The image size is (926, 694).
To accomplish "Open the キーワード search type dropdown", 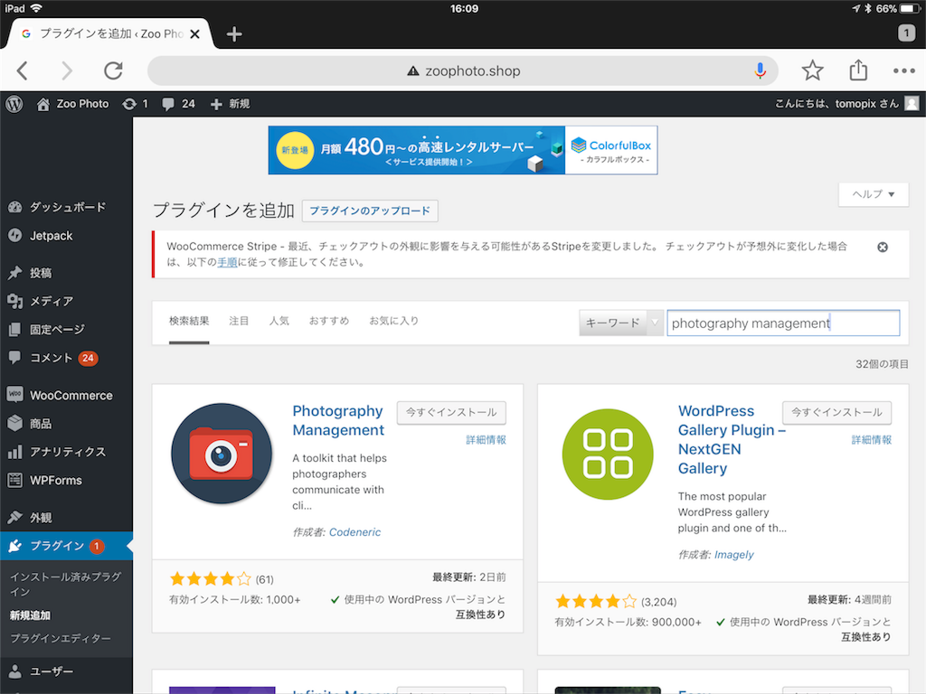I will coord(621,323).
